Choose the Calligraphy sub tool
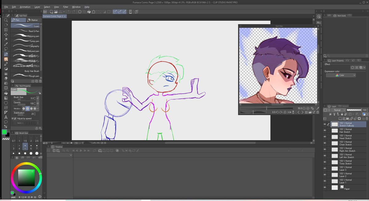This screenshot has width=369, height=201. [x=26, y=46]
